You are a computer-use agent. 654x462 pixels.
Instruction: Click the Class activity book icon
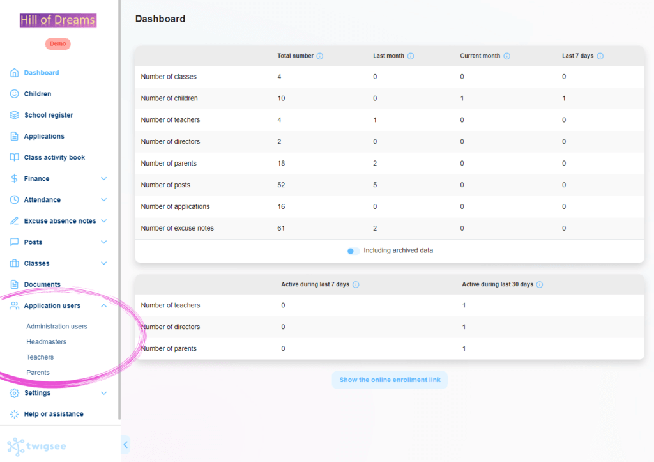[14, 157]
